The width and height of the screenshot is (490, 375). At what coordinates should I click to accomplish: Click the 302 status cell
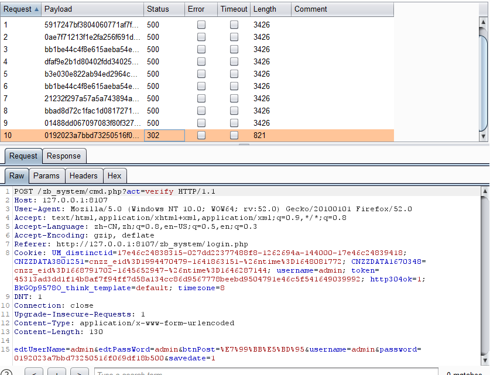[165, 135]
